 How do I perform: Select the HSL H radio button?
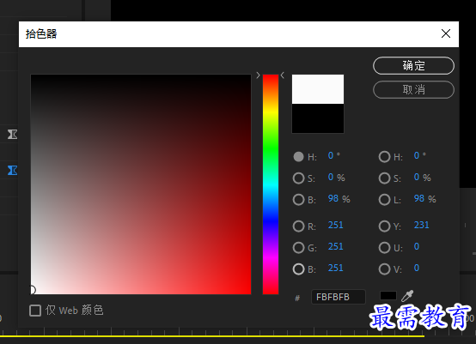[384, 157]
